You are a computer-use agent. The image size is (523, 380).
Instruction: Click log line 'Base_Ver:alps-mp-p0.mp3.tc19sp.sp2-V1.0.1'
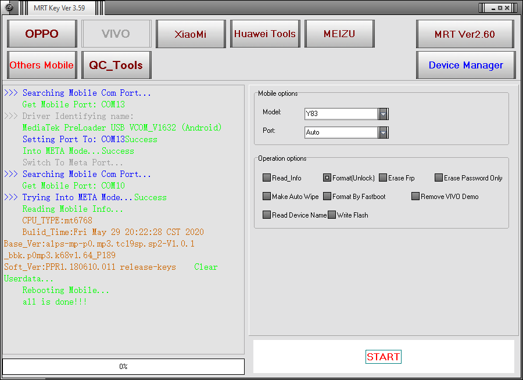[99, 244]
